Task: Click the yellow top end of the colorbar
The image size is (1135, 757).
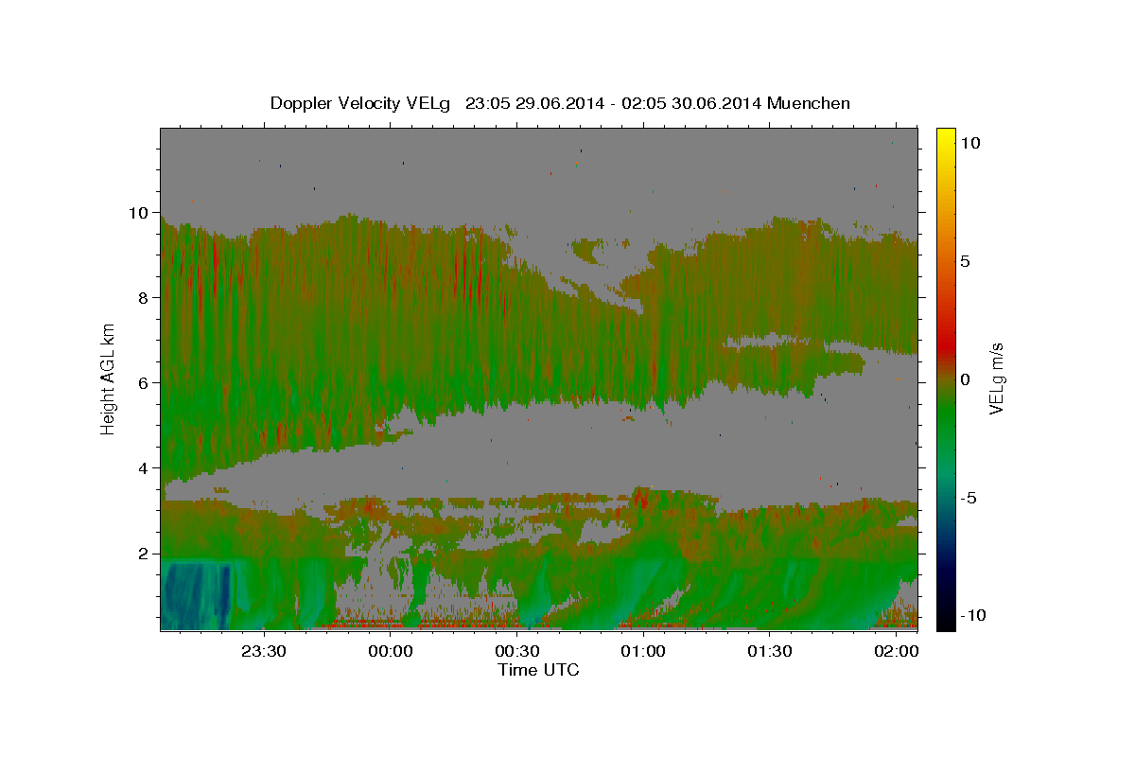Action: 945,134
